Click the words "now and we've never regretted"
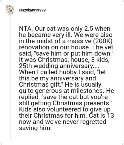Viewport: 124px width, 145px height. click(x=63, y=122)
